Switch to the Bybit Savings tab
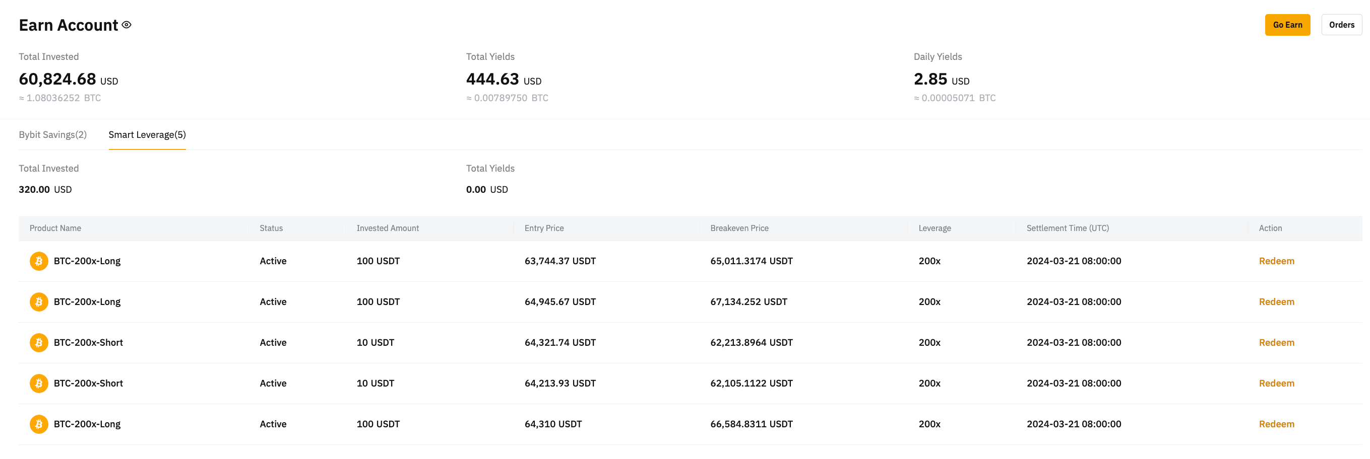The height and width of the screenshot is (459, 1370). (x=52, y=135)
